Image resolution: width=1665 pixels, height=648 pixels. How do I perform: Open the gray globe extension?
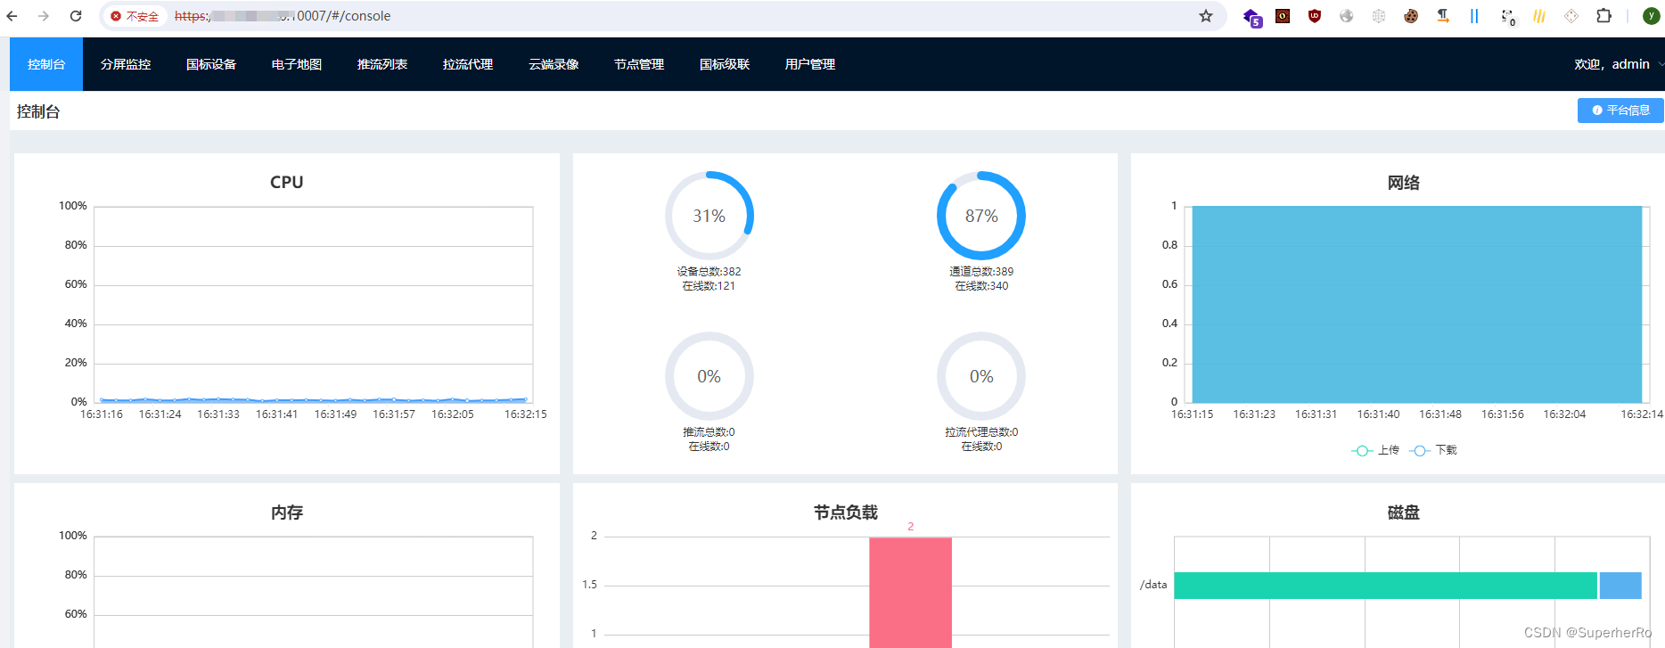click(1347, 16)
